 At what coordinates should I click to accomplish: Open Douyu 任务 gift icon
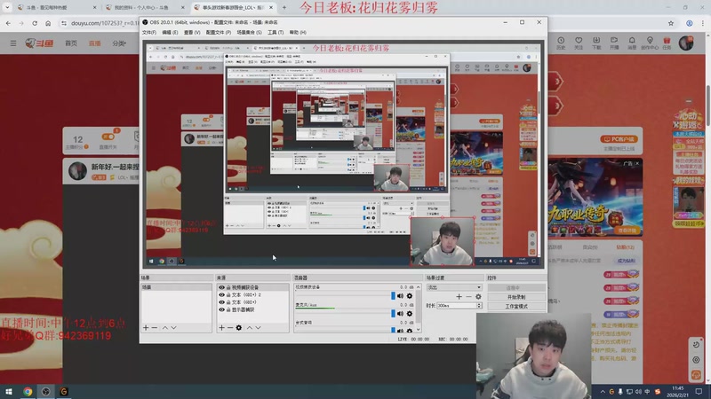(x=667, y=43)
